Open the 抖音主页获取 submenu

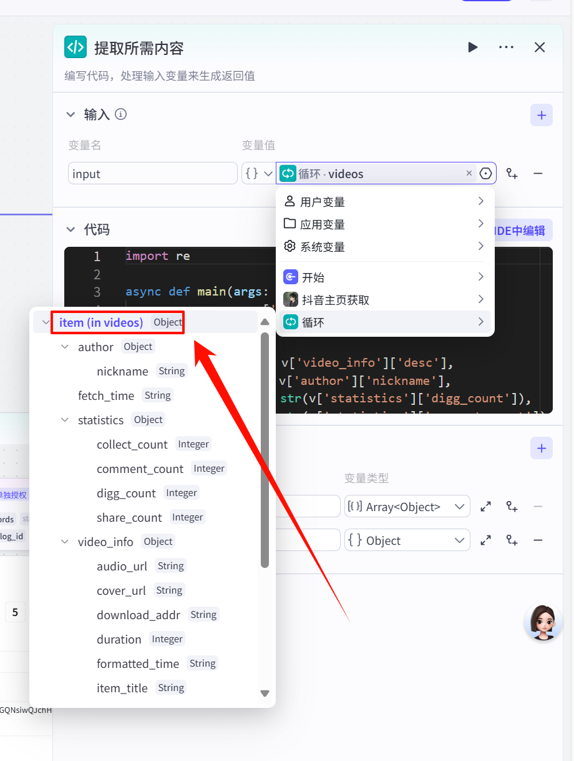(x=384, y=300)
